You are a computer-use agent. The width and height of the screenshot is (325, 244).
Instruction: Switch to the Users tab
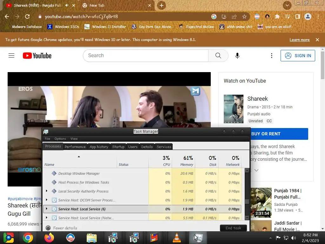133,147
